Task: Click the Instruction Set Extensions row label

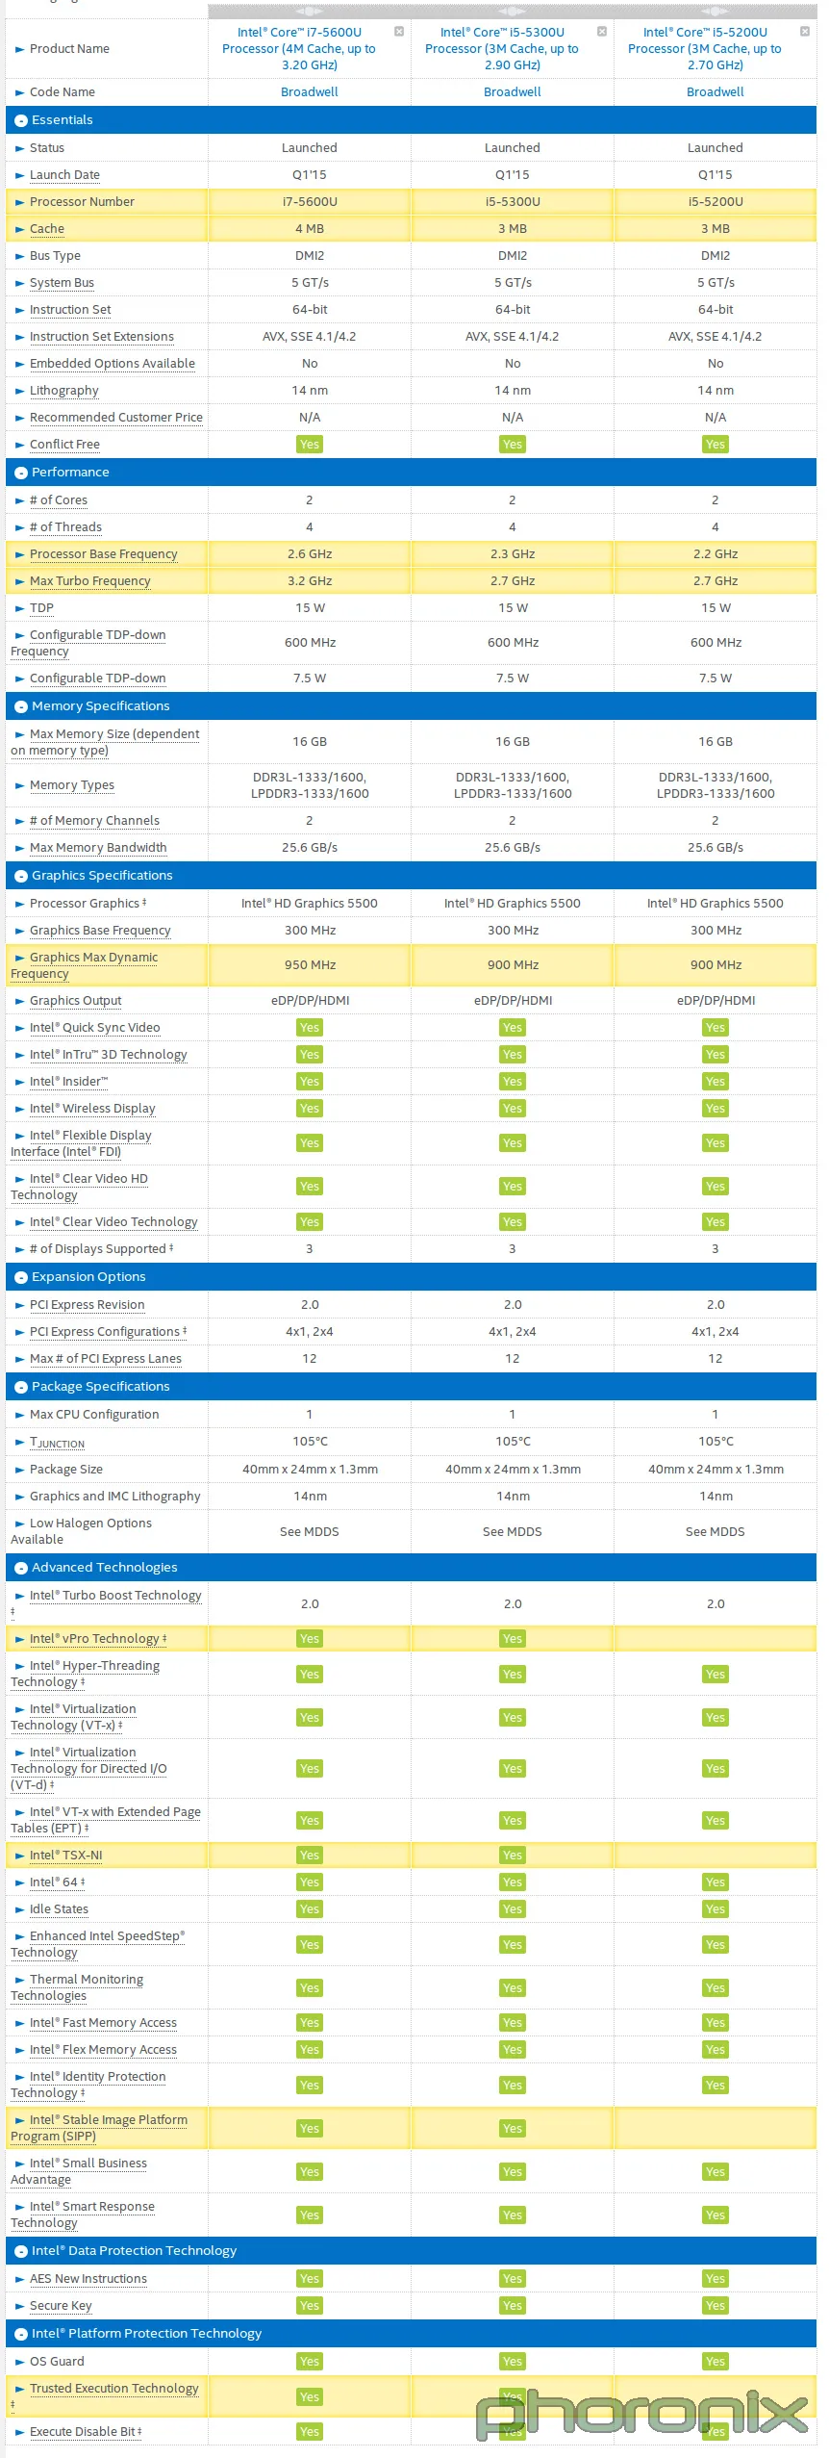Action: 102,337
